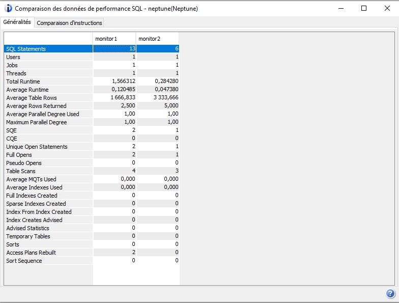Screen dimensions: 399x303
Task: Select the Généralités tab
Action: 17,22
